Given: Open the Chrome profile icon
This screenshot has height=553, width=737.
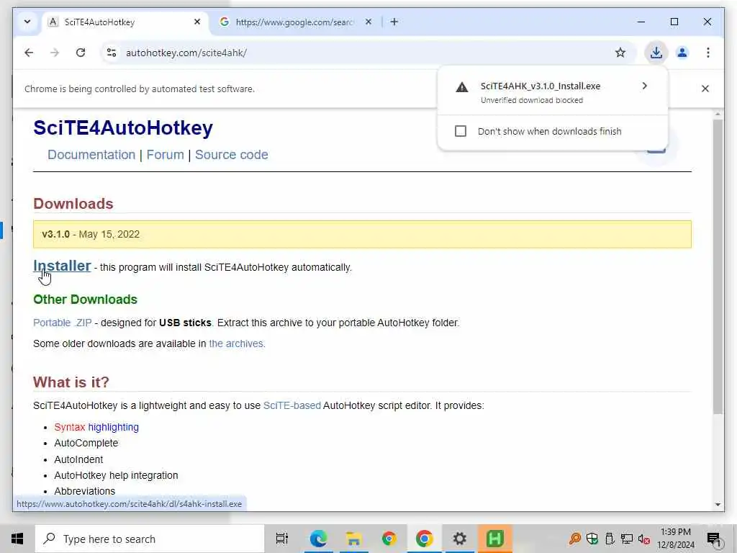Looking at the screenshot, I should (682, 53).
